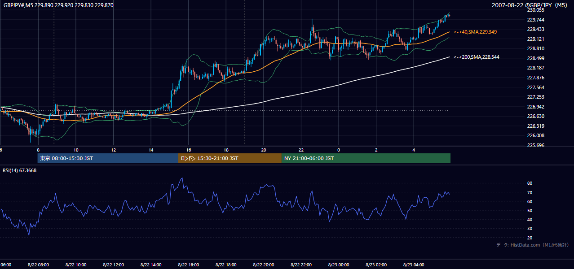Click RSI axis level 70
Screen dimensions: 574x269
tap(530, 192)
